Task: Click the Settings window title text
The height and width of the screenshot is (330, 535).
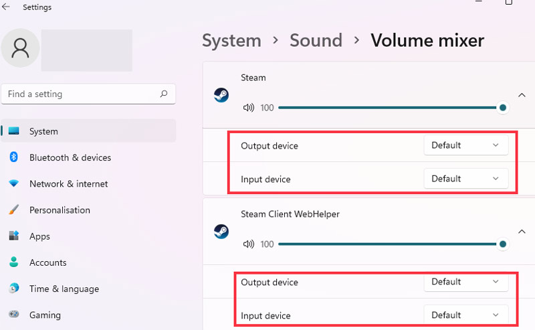Action: pyautogui.click(x=37, y=7)
